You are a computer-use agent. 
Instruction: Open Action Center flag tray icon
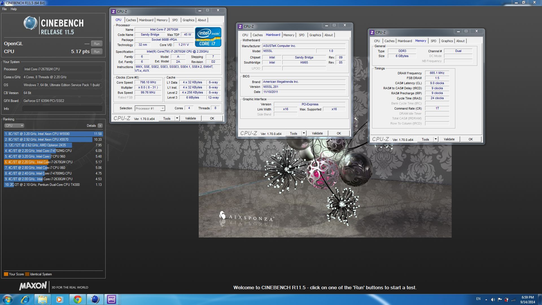500,300
